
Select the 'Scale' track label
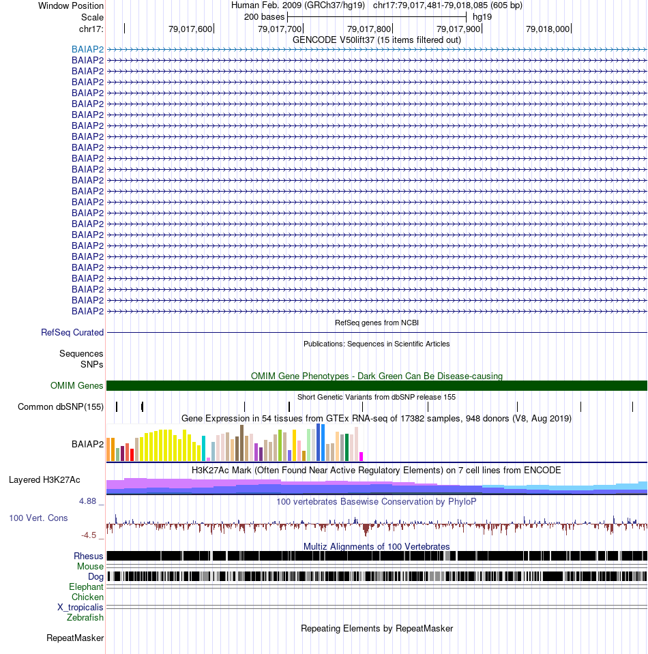(92, 18)
